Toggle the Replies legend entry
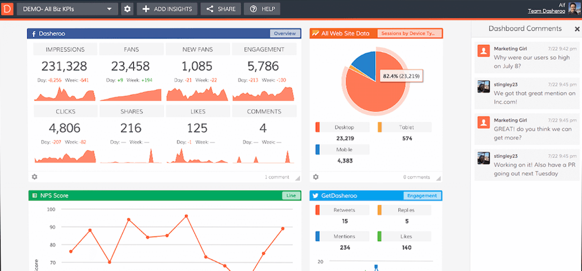 pos(404,210)
